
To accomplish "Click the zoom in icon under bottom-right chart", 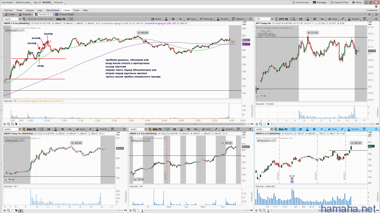I will (260, 211).
